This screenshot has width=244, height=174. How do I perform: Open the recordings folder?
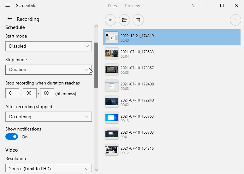[124, 20]
